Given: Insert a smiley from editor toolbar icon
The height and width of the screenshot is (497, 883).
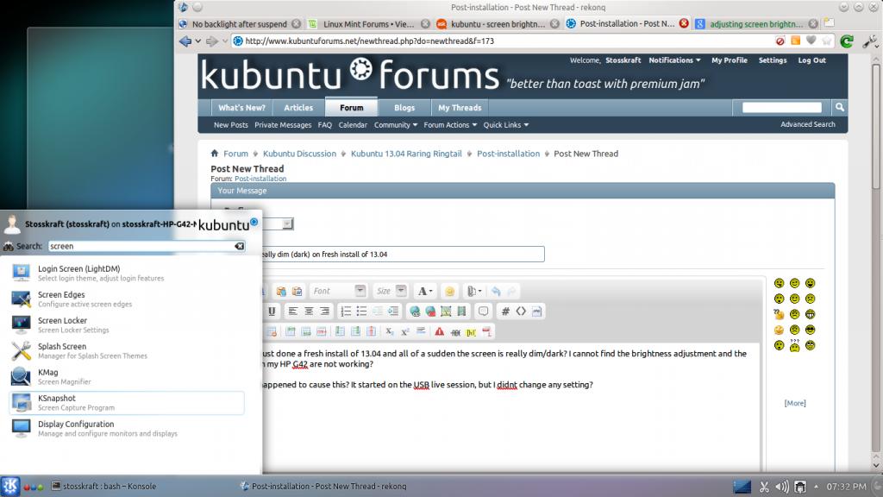Looking at the screenshot, I should click(x=449, y=292).
